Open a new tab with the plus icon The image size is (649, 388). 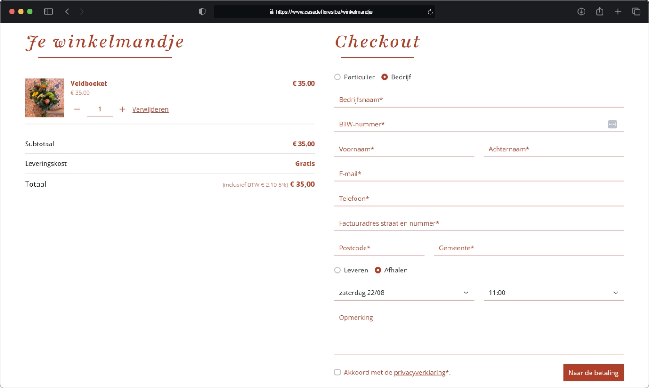pos(618,12)
